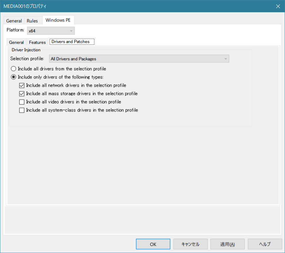
Task: Select the Drivers and Patches sub-tab
Action: pyautogui.click(x=72, y=42)
